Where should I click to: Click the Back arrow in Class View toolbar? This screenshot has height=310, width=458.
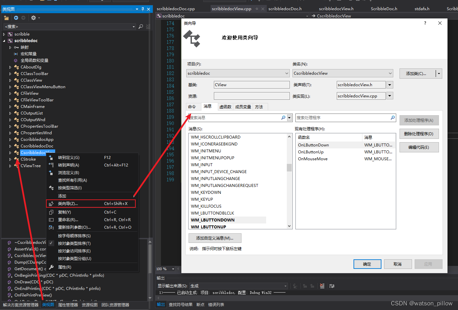pos(16,18)
